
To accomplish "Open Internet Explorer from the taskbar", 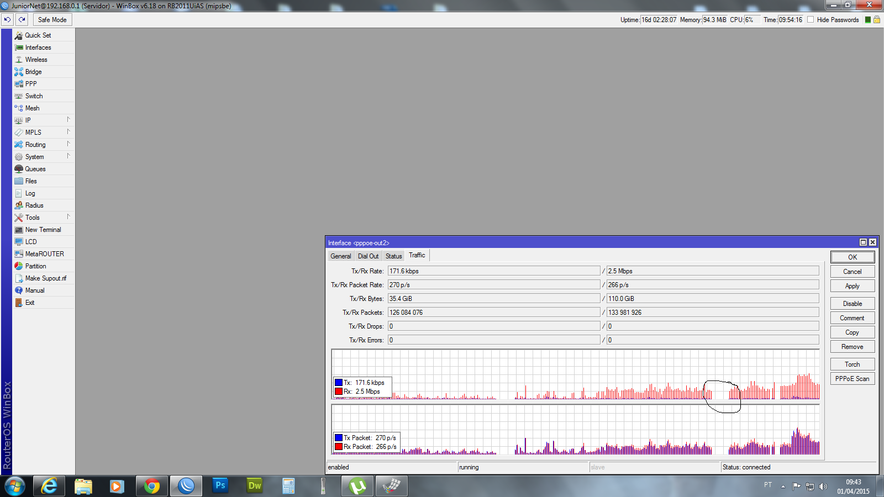I will 49,486.
